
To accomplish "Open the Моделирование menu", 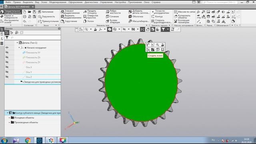I will pos(58,2).
